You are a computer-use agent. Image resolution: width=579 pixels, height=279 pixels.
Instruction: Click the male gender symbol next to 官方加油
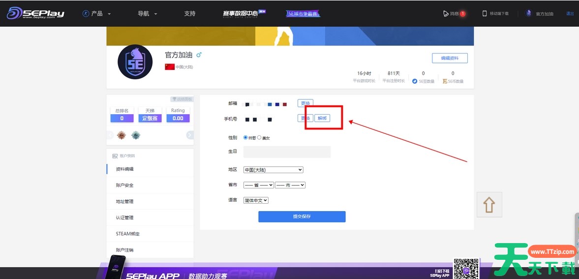pos(199,55)
